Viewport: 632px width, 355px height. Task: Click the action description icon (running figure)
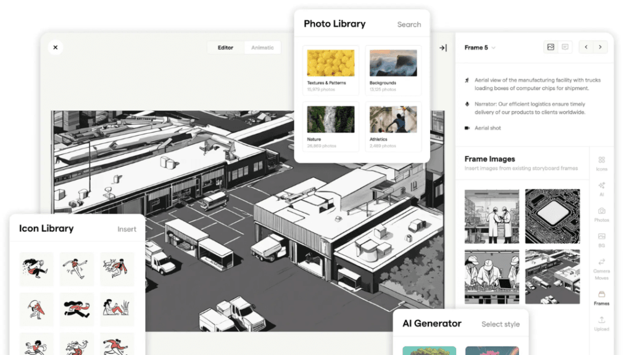[467, 80]
